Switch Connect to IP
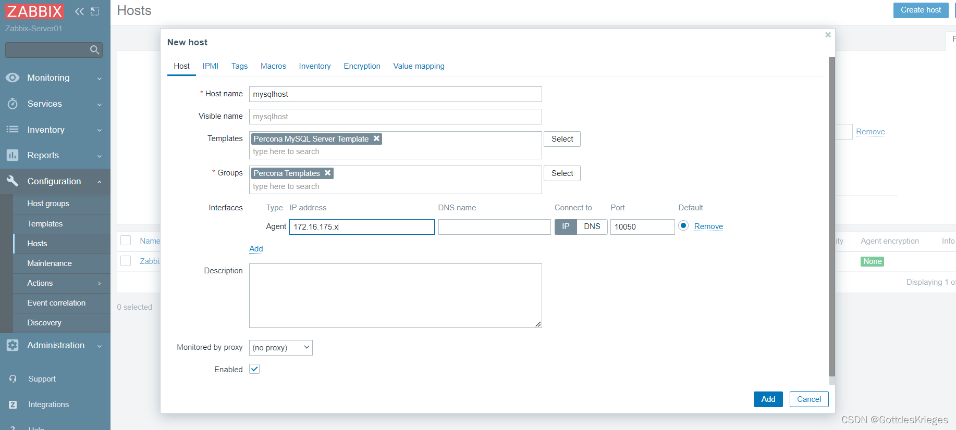956x430 pixels. pyautogui.click(x=566, y=226)
